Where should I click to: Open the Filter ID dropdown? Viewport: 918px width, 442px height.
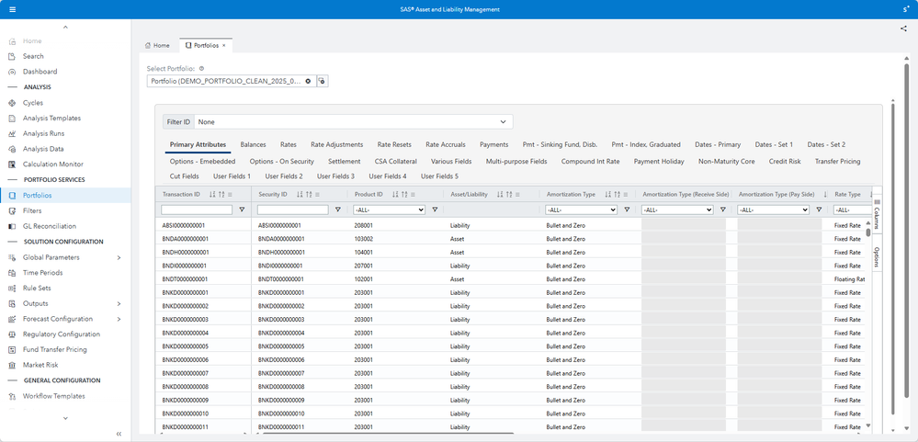353,122
